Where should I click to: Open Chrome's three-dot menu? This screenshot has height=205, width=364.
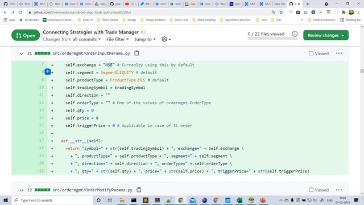pyautogui.click(x=359, y=13)
